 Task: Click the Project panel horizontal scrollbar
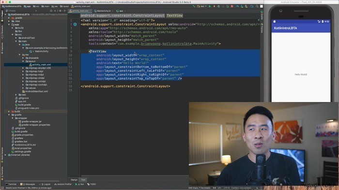point(31,181)
